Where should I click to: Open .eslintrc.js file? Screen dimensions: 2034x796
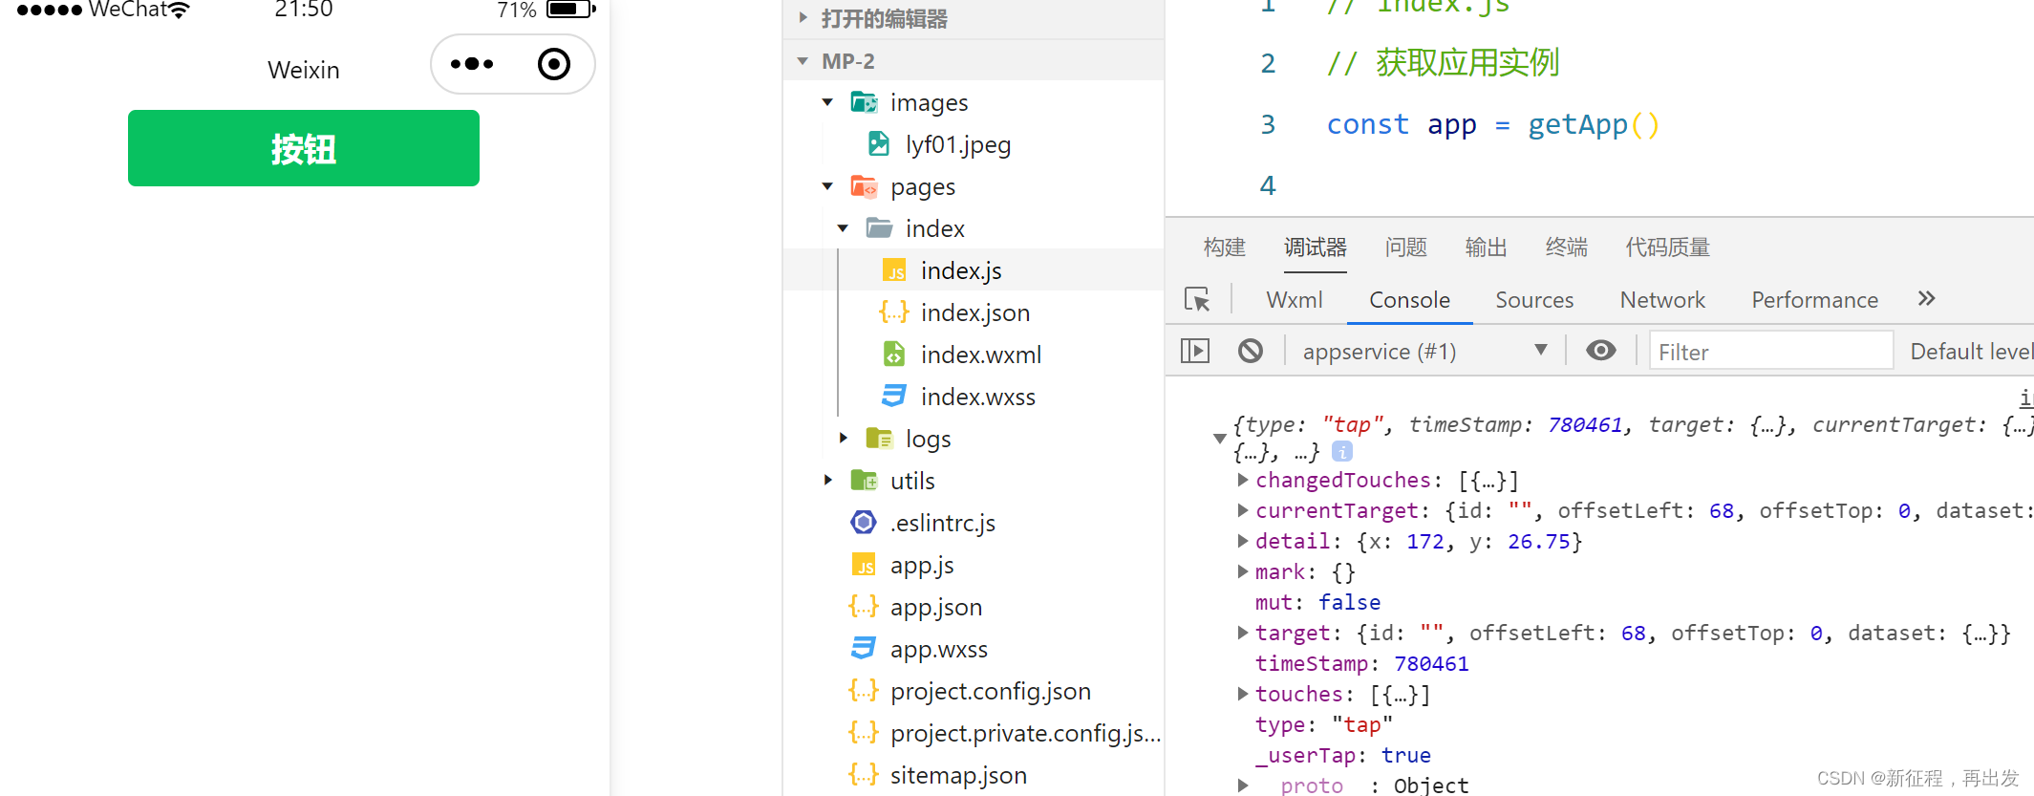coord(942,523)
